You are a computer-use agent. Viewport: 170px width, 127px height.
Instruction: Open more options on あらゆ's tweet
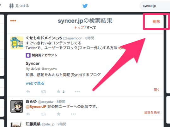73,114
